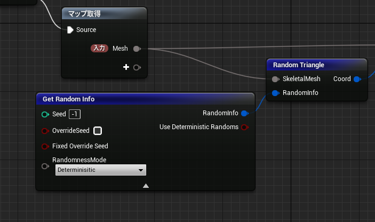This screenshot has height=222, width=375.
Task: Click the empty output pin beside plus icon
Action: pyautogui.click(x=137, y=68)
